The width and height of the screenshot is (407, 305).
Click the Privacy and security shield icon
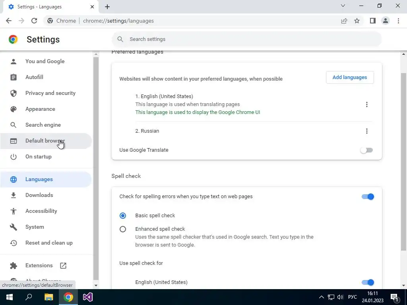click(13, 93)
